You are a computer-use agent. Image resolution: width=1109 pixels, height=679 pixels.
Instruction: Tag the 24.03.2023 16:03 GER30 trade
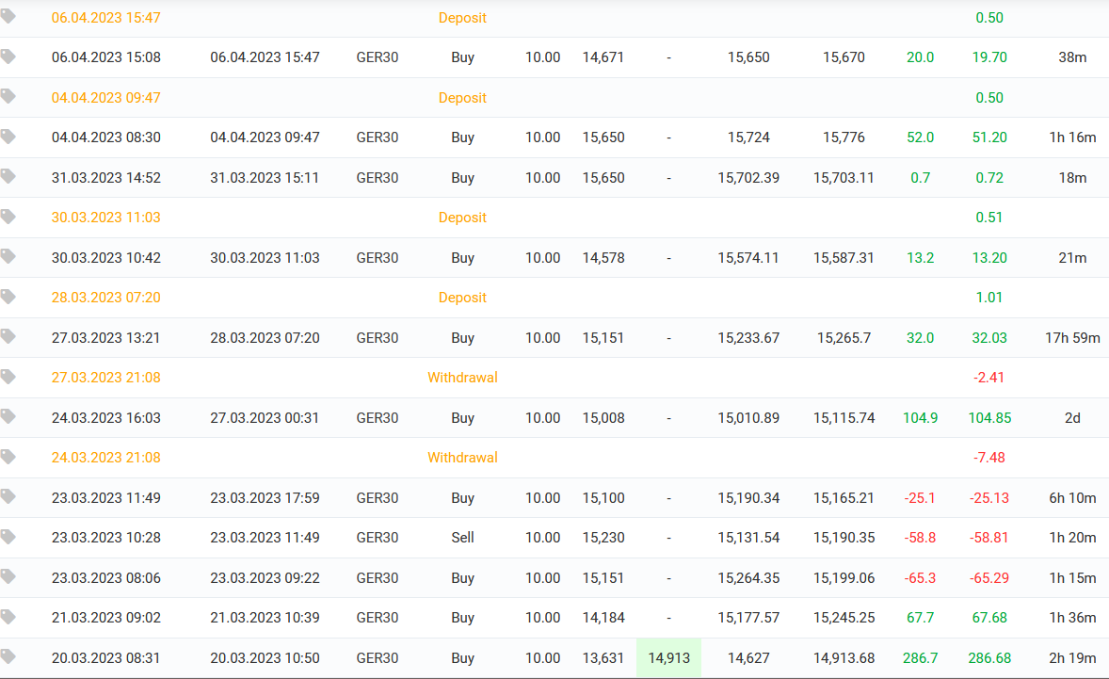click(x=8, y=416)
